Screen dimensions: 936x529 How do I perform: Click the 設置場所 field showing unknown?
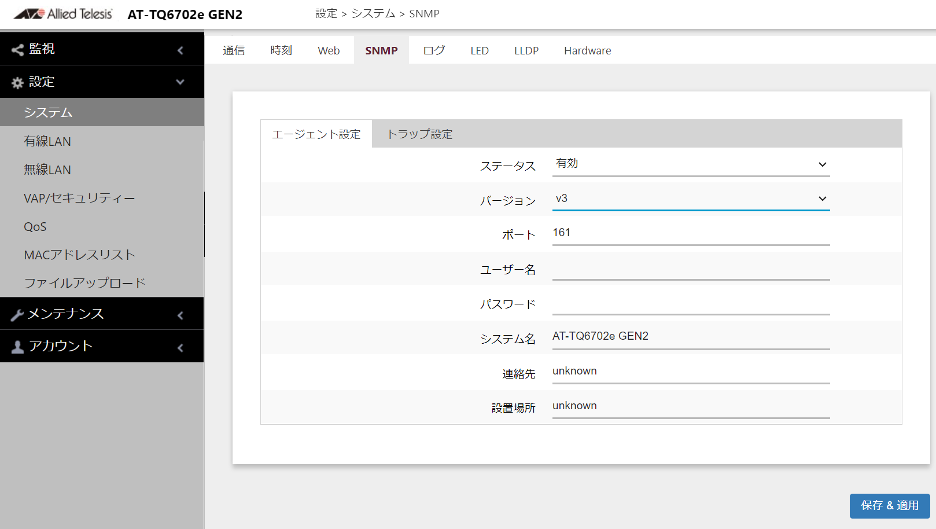[x=691, y=406]
